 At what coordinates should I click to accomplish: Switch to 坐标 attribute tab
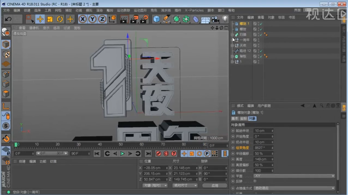(x=243, y=119)
